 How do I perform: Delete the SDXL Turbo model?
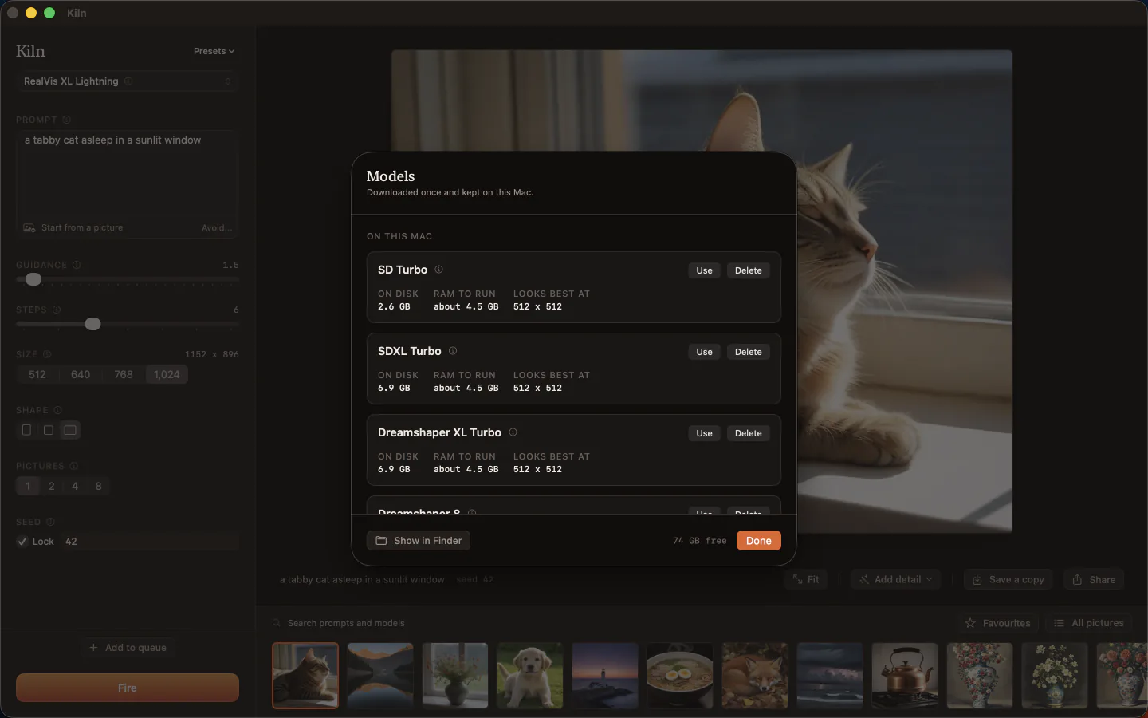[x=748, y=352]
